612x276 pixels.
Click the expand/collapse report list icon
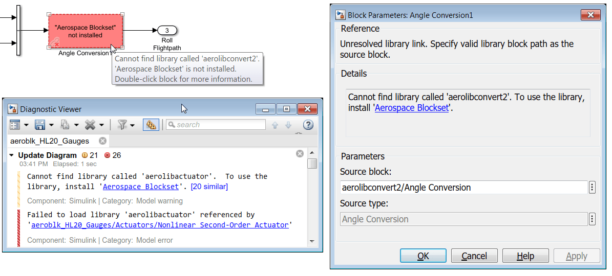(x=15, y=125)
